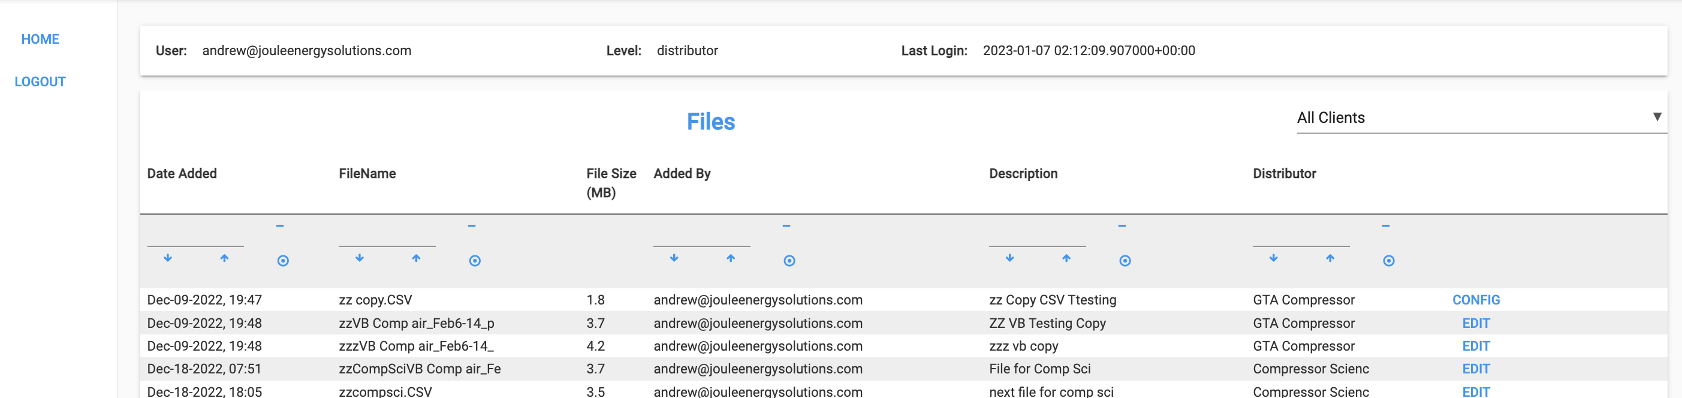The image size is (1682, 398).
Task: Click description ZZ VB Testing Copy
Action: 1047,324
